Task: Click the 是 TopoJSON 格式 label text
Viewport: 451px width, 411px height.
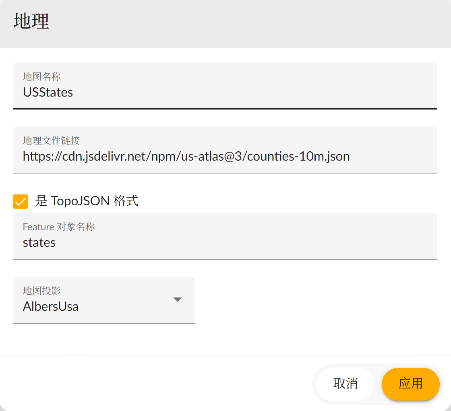Action: [x=87, y=200]
